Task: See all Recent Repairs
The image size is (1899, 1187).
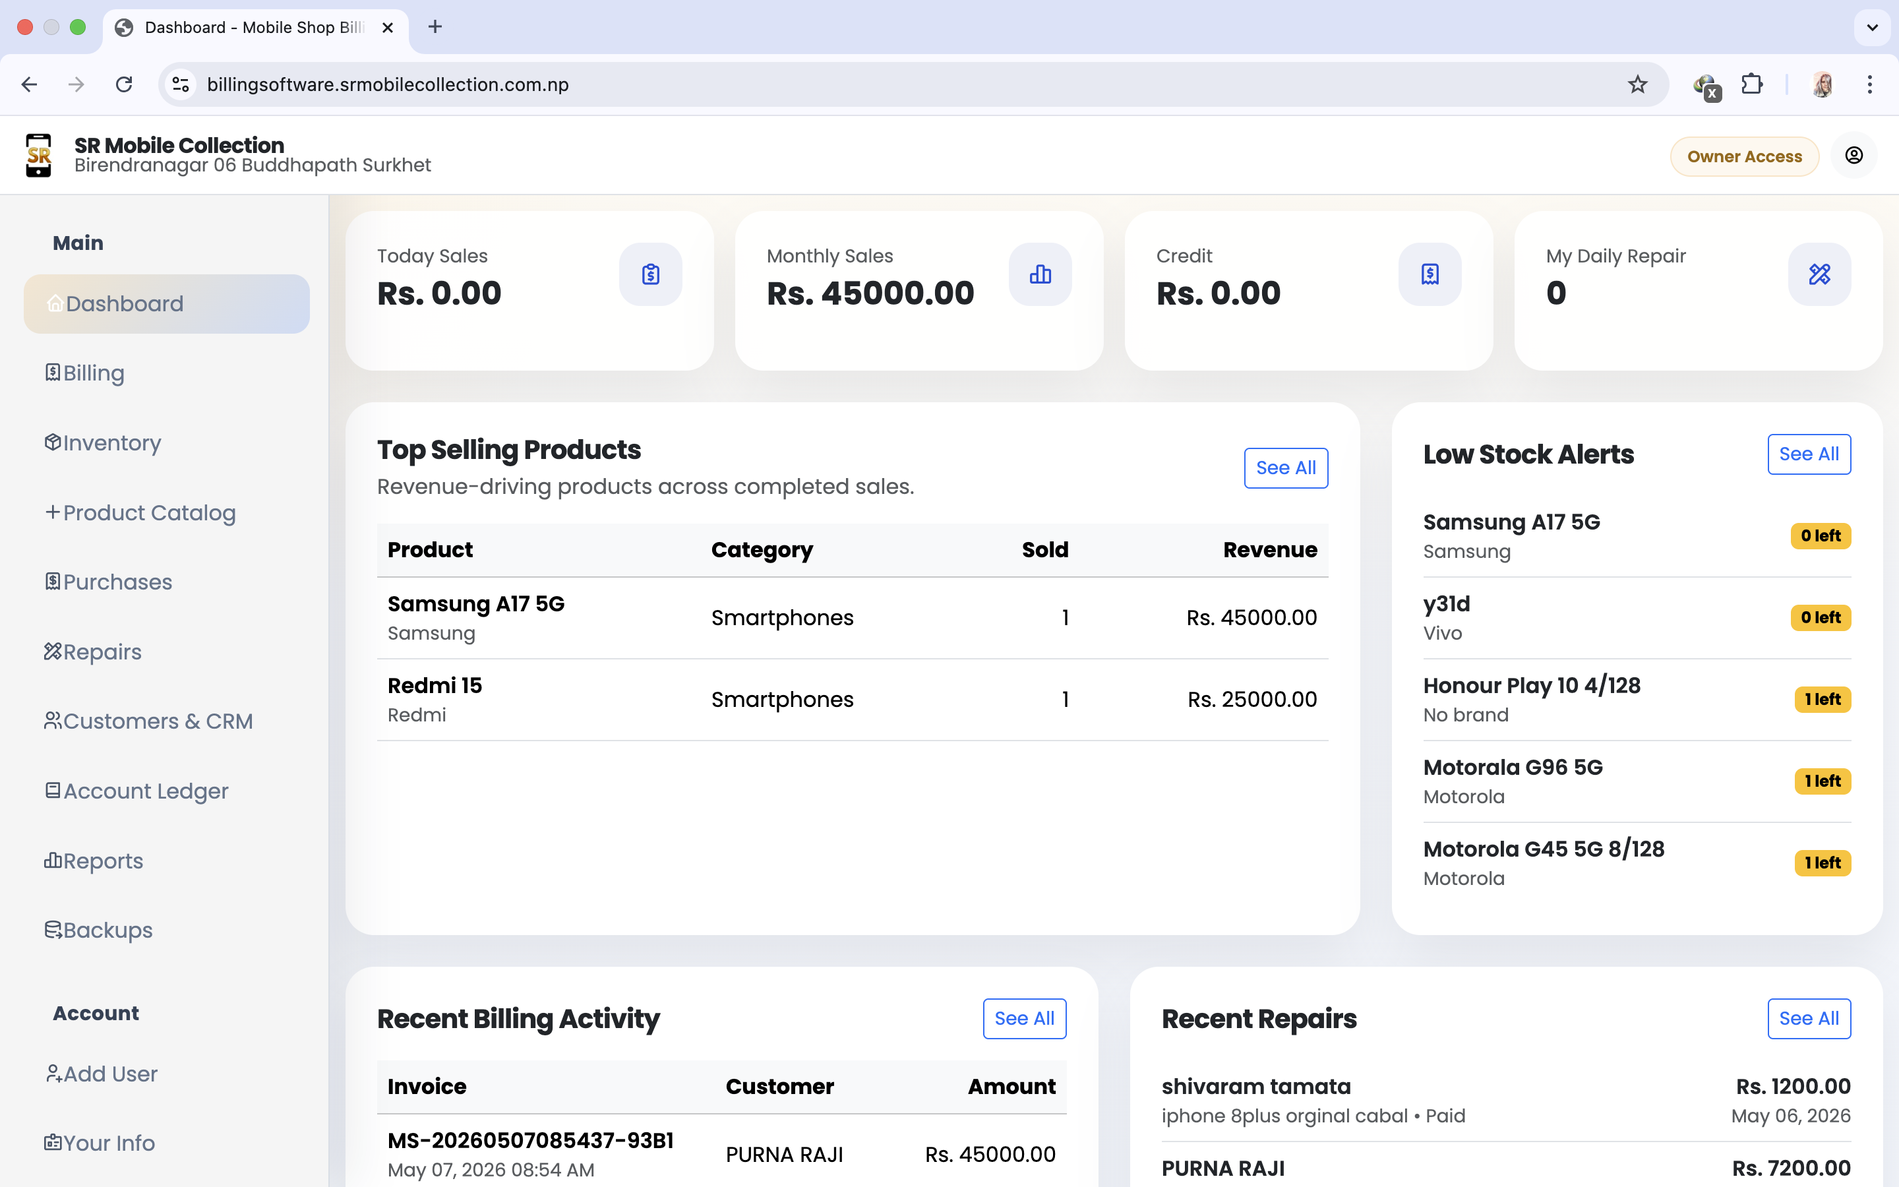Action: (1809, 1018)
